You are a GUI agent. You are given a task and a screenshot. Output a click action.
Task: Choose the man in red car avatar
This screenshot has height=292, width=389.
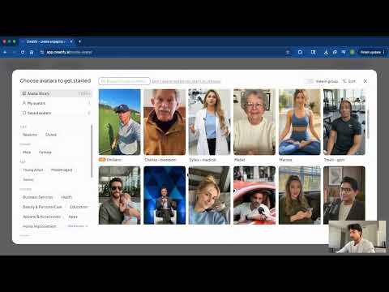[254, 195]
